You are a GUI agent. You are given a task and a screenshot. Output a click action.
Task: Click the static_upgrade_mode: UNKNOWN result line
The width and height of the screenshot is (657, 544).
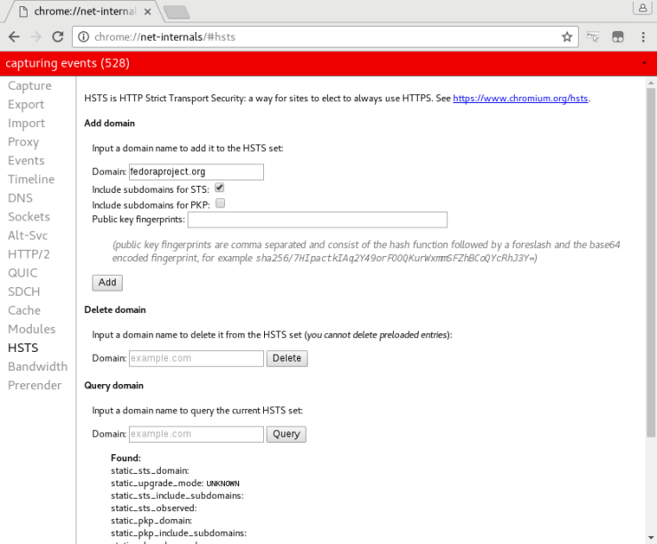coord(175,484)
